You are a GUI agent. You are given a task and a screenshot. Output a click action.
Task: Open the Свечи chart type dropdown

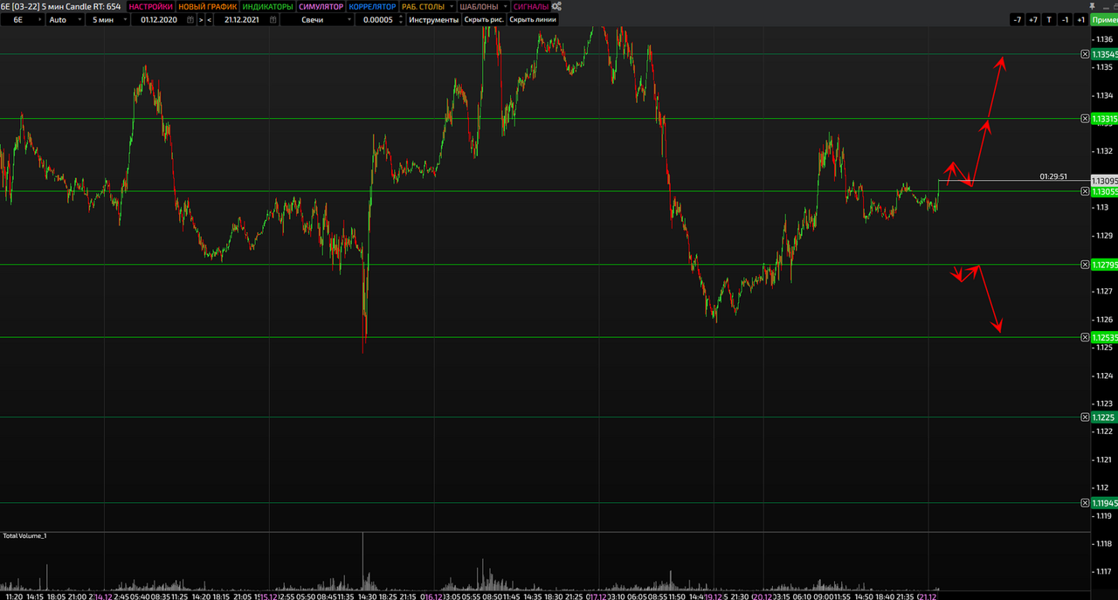[x=317, y=19]
